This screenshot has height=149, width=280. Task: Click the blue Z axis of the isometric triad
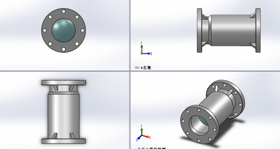pyautogui.click(x=139, y=138)
